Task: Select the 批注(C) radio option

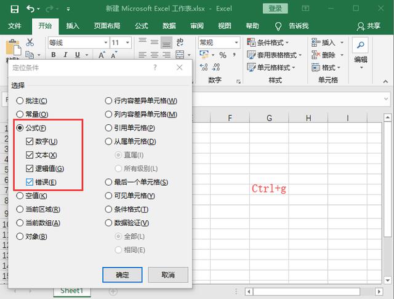Action: (x=31, y=101)
